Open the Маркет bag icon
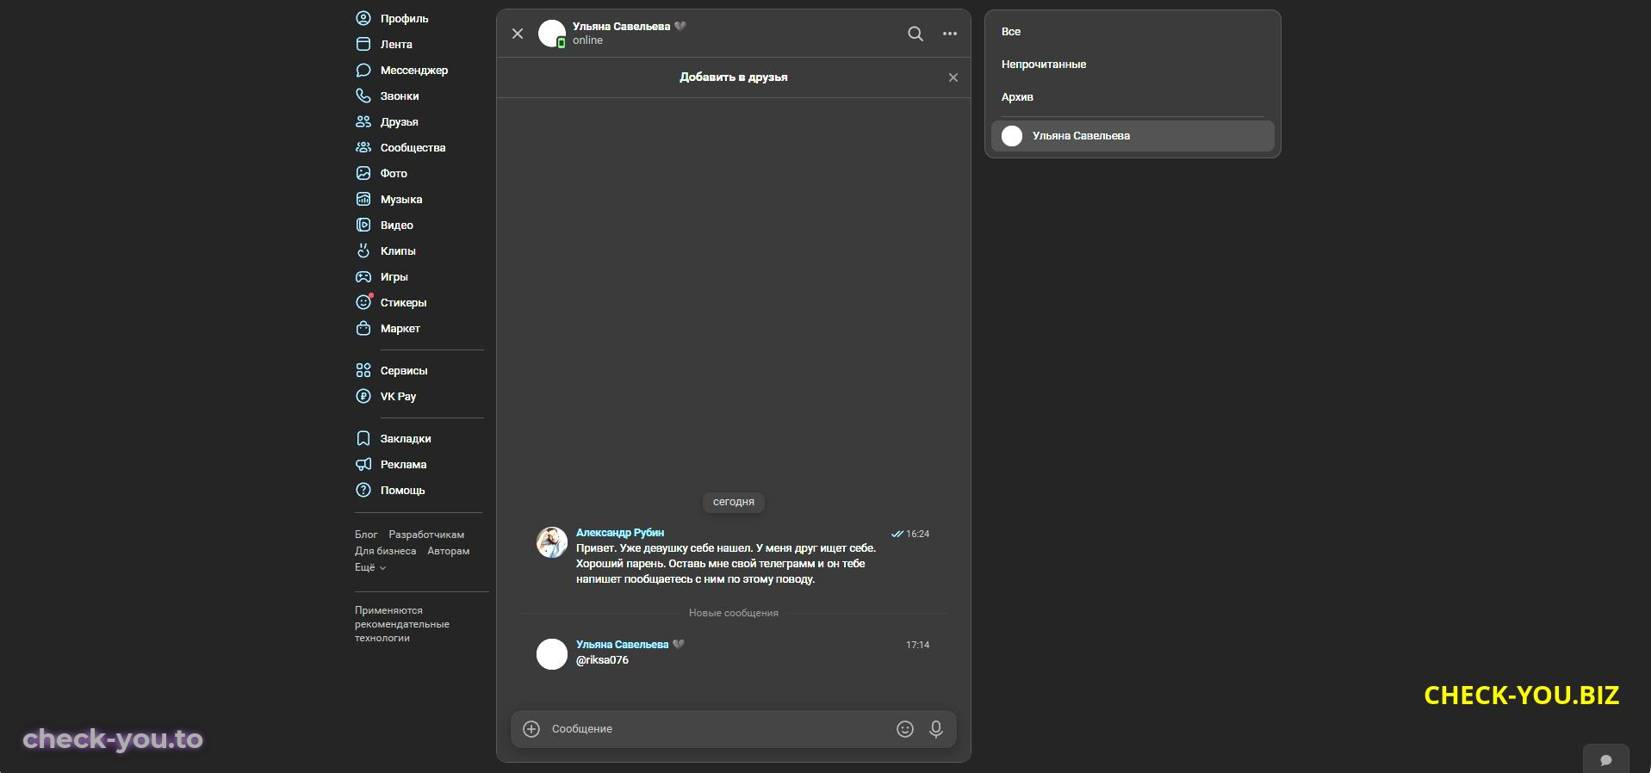Viewport: 1651px width, 773px height. coord(363,328)
